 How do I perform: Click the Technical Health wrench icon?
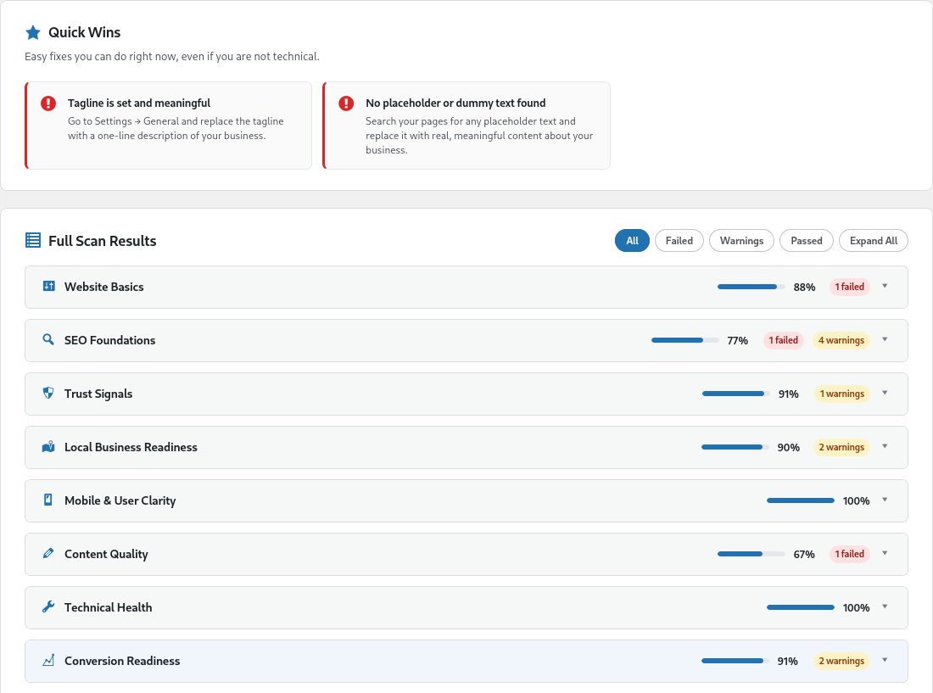click(48, 606)
